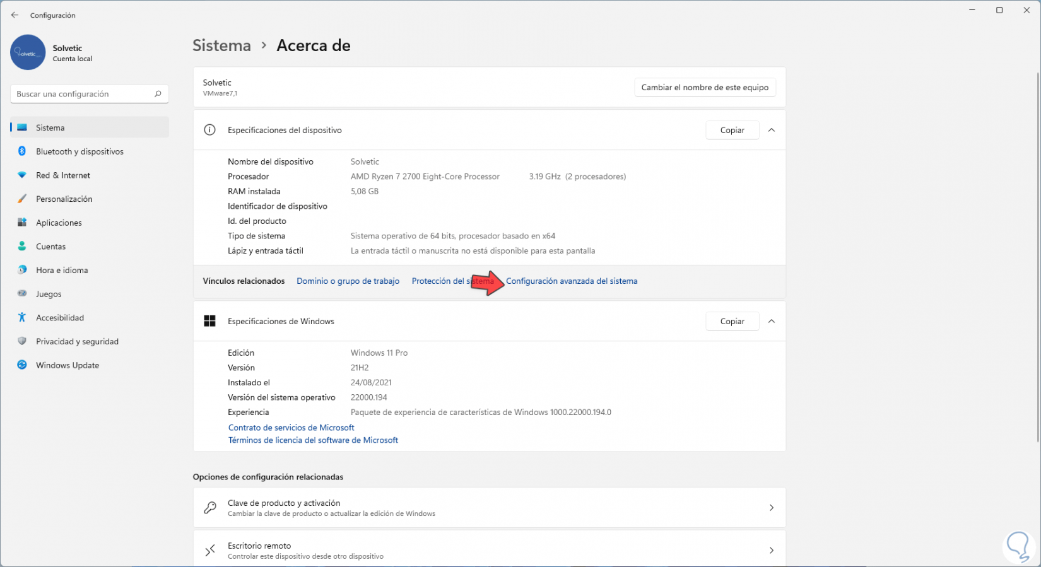Viewport: 1041px width, 567px height.
Task: Copy device specifications with Copiar
Action: click(732, 130)
